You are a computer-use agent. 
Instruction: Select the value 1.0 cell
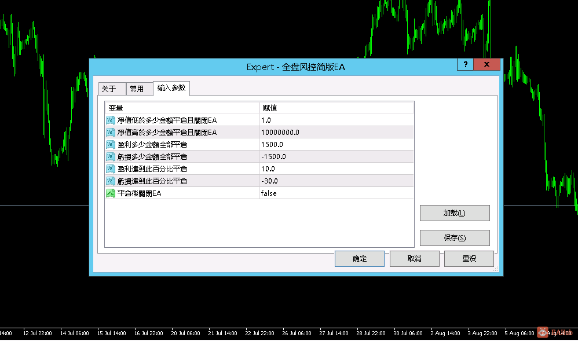coord(336,120)
